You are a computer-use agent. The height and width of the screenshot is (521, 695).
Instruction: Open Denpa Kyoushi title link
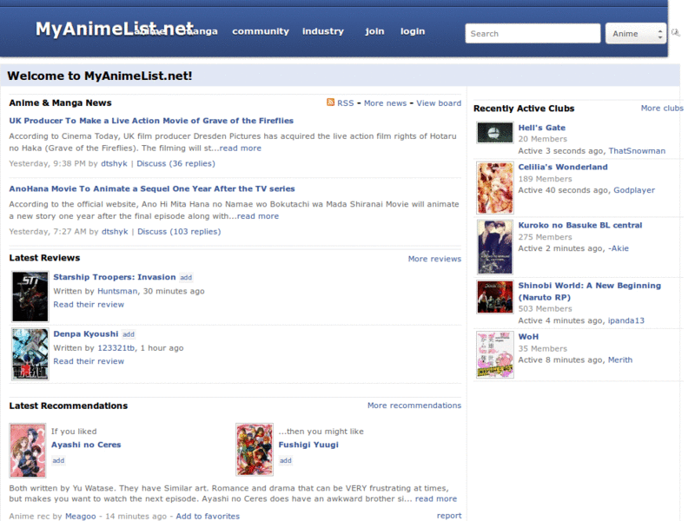pyautogui.click(x=85, y=333)
